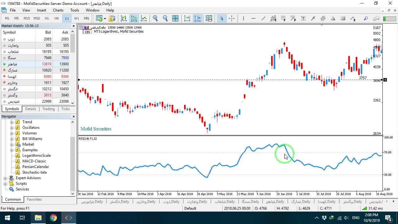Image resolution: width=398 pixels, height=224 pixels.
Task: Select the crosshair tool
Action: [x=232, y=19]
